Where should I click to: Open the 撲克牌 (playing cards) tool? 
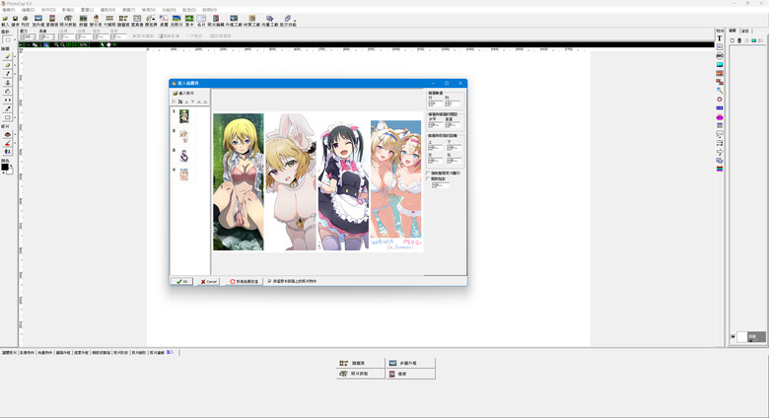tap(151, 21)
